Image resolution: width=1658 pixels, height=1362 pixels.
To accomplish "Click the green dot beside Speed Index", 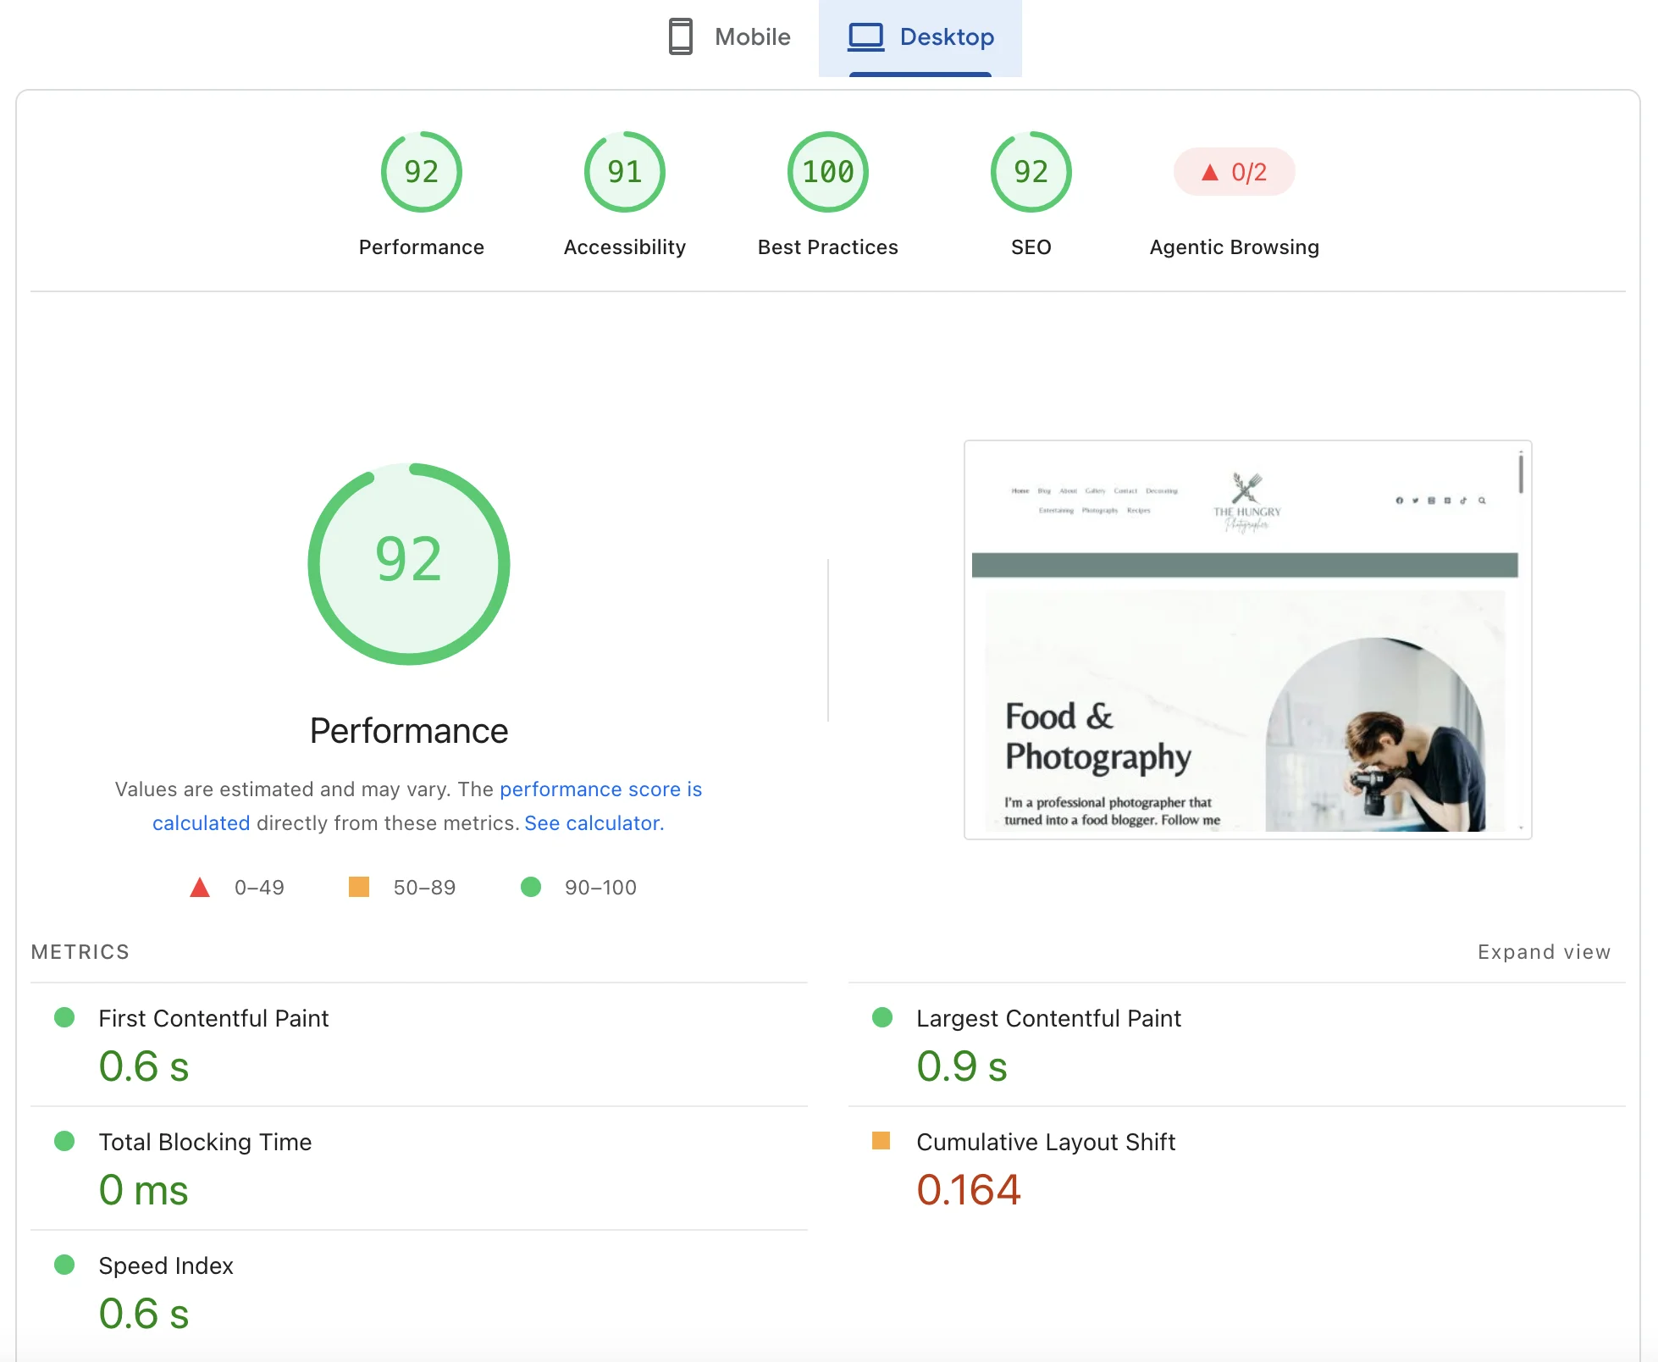I will pyautogui.click(x=64, y=1265).
